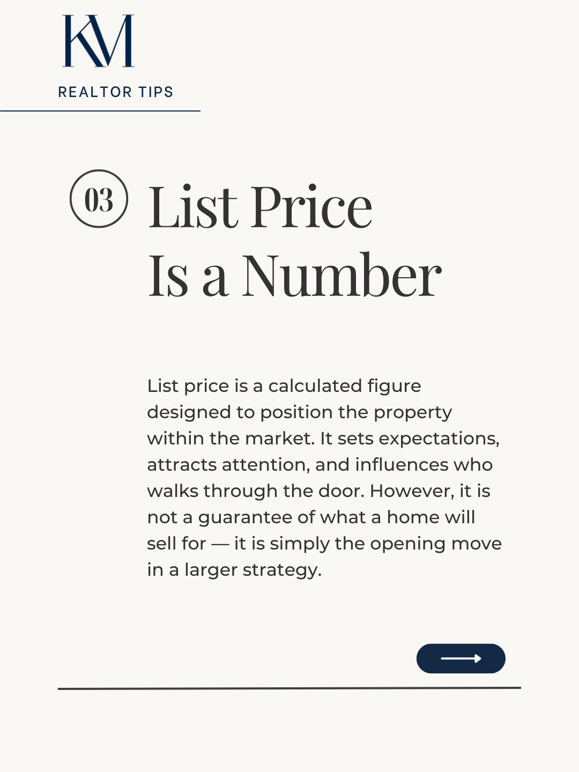579x772 pixels.
Task: Click the thin line under REALTOR TIPS
Action: [100, 111]
